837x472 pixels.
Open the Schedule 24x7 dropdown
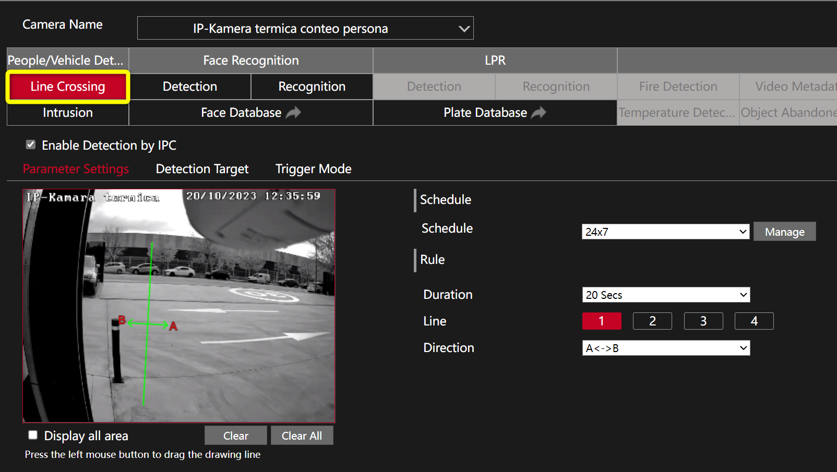[665, 232]
